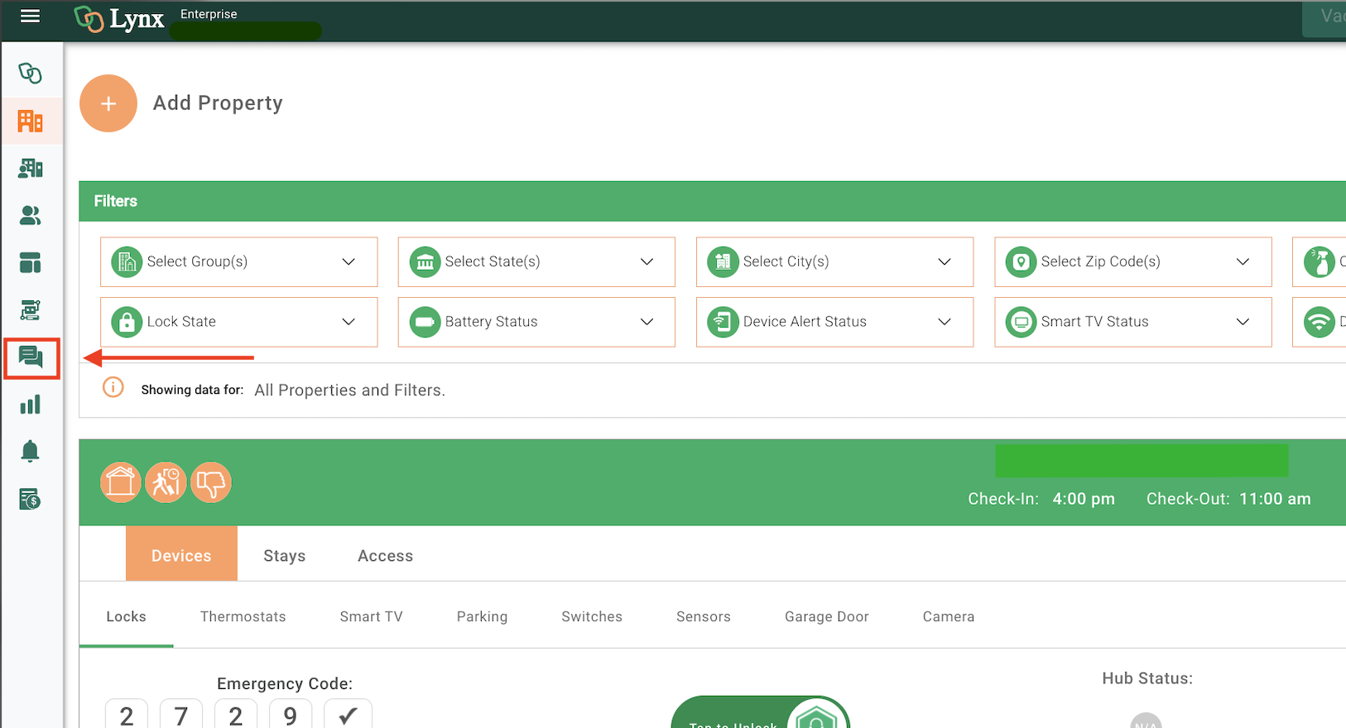Expand the Select State(s) dropdown
This screenshot has width=1346, height=728.
[x=536, y=261]
